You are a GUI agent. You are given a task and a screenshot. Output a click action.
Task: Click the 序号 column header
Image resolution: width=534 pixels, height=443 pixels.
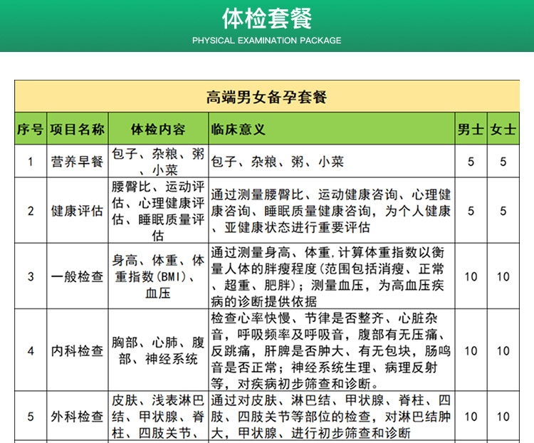[x=30, y=130]
